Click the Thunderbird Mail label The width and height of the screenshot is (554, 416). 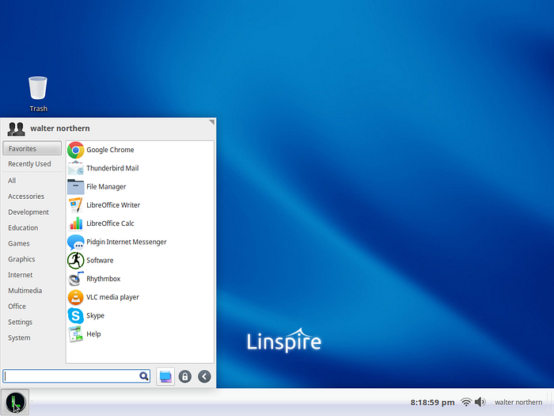112,168
